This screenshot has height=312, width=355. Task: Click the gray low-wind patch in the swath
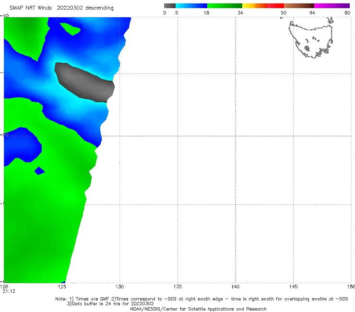tap(85, 83)
